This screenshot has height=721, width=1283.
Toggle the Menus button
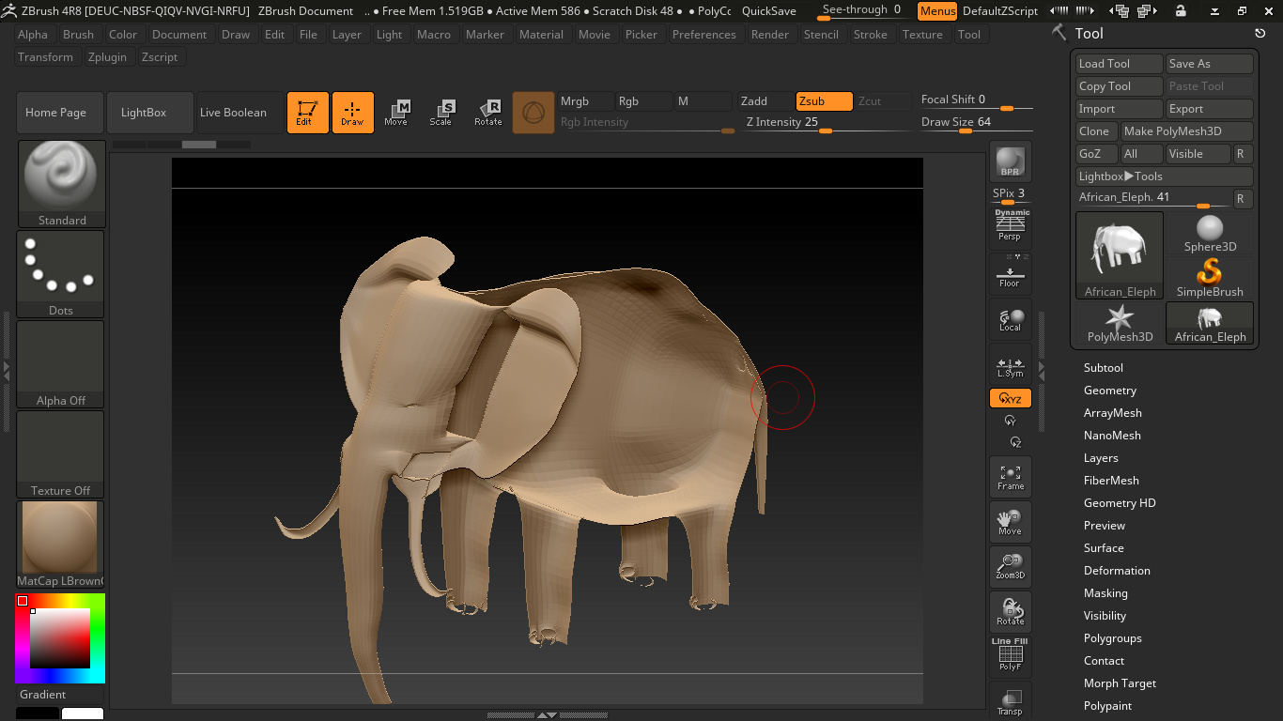[937, 11]
